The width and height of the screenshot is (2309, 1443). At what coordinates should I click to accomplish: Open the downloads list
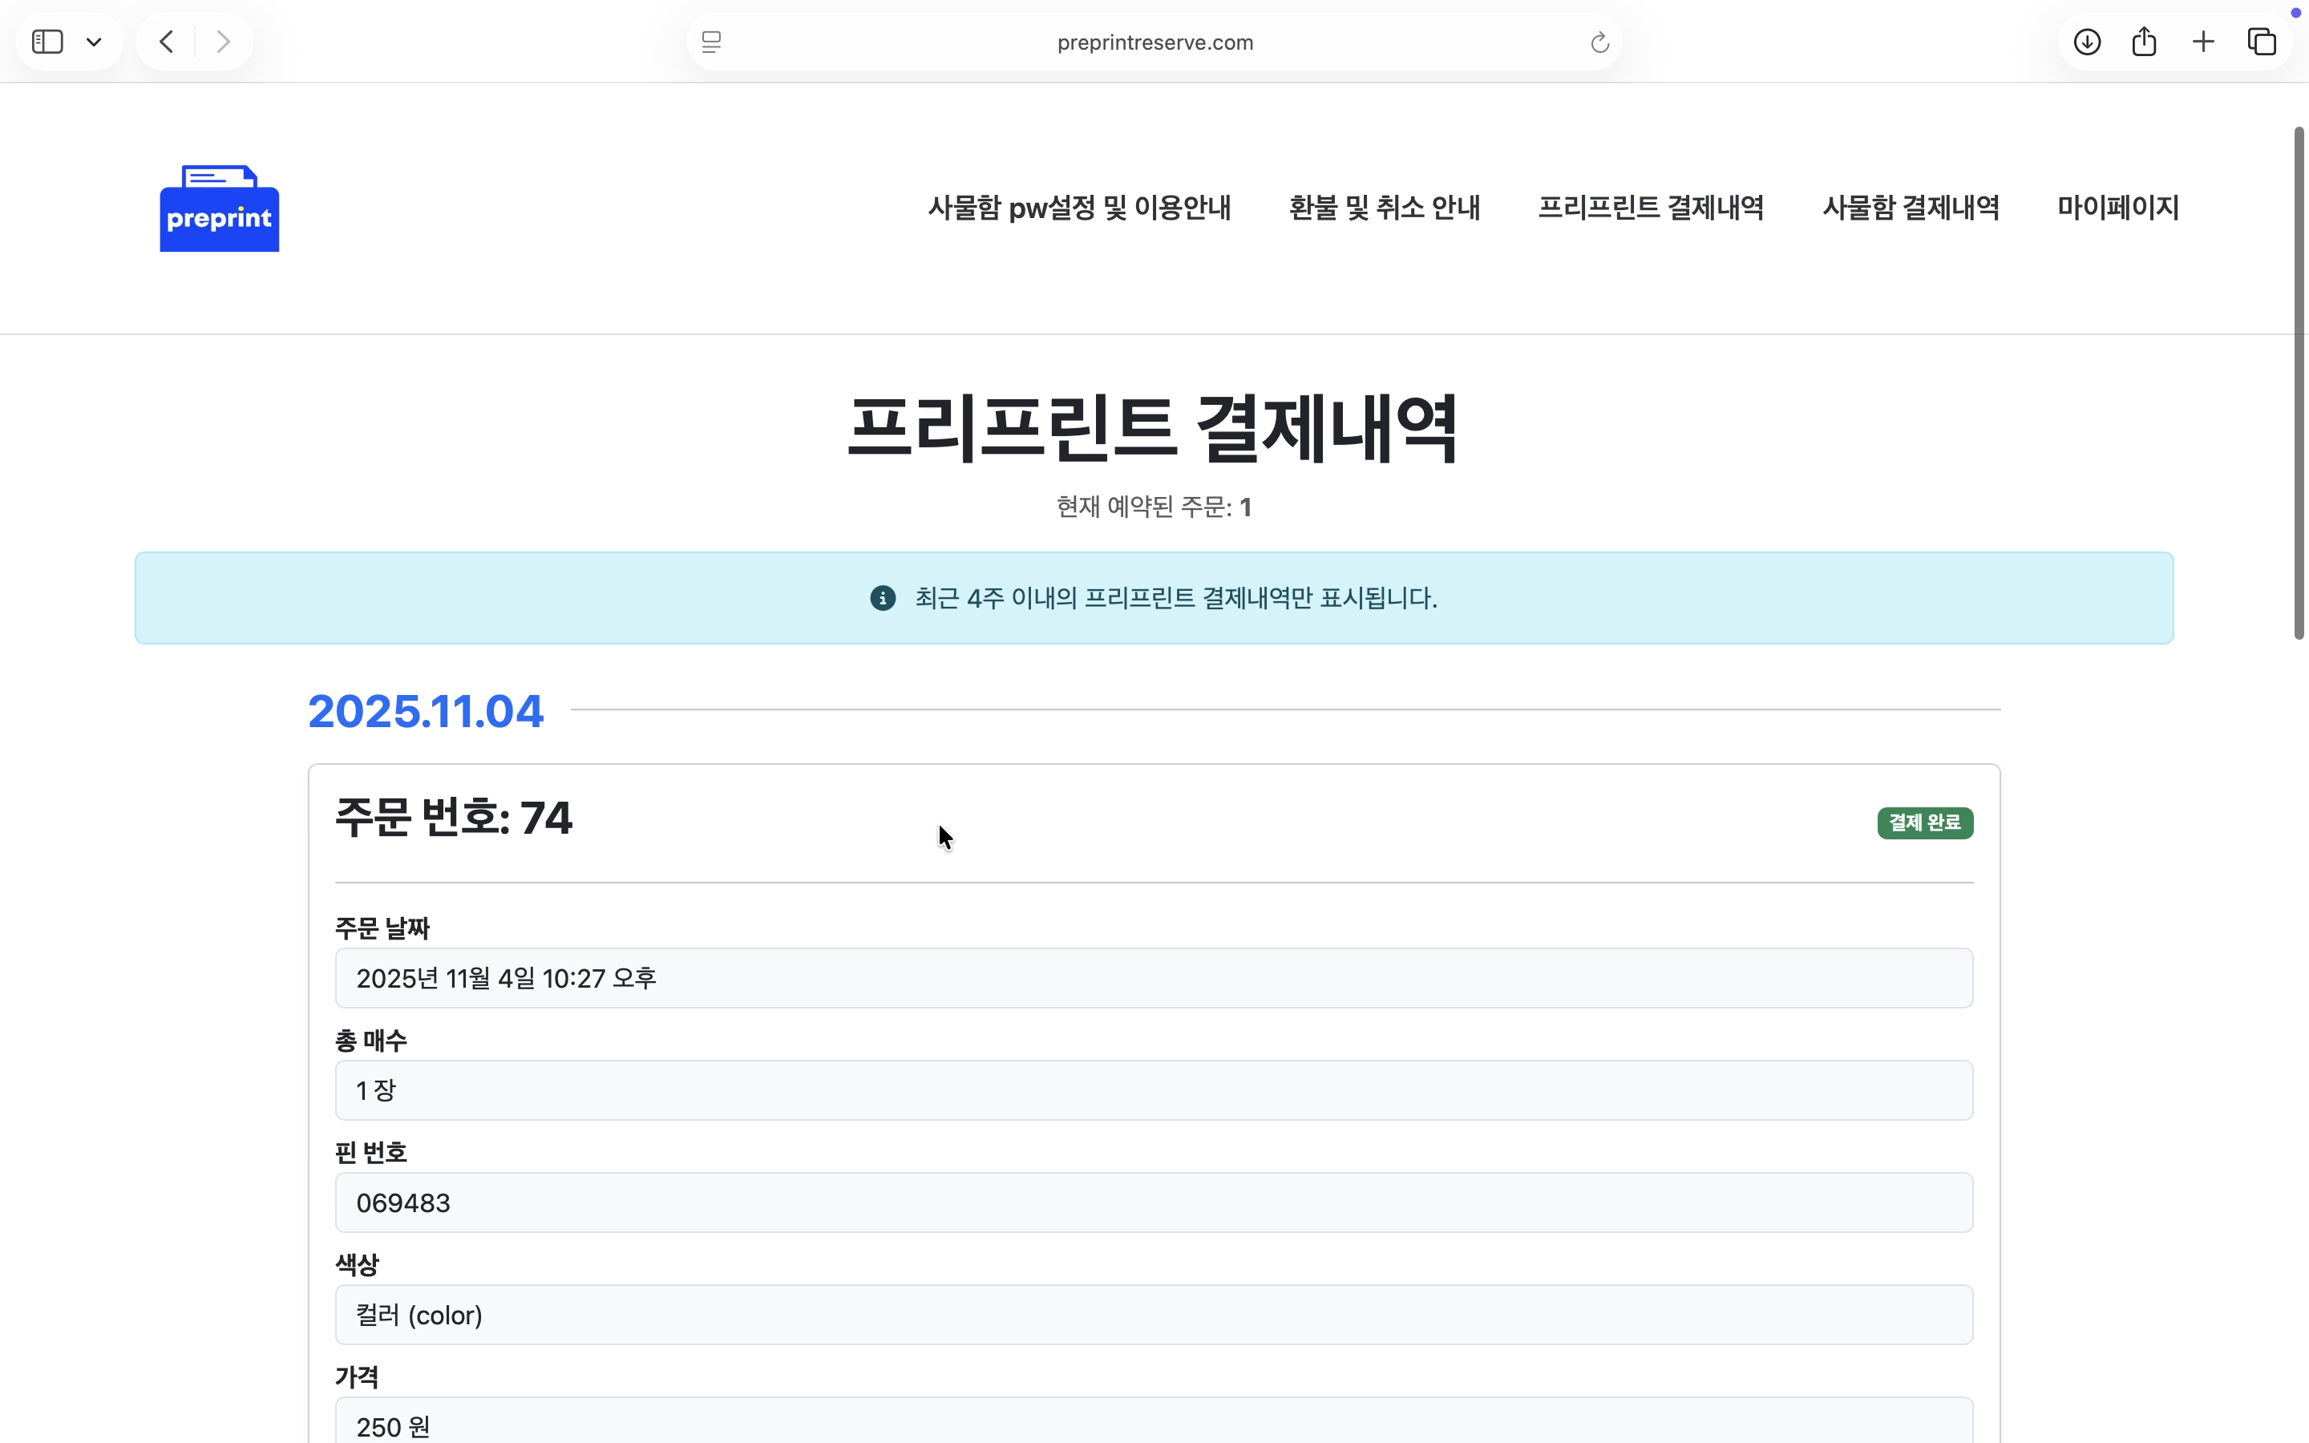click(x=2086, y=41)
